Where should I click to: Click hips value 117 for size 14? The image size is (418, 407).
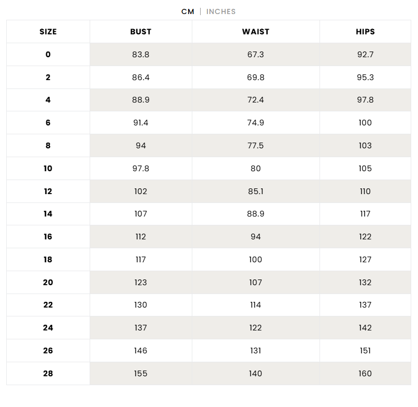pos(365,214)
